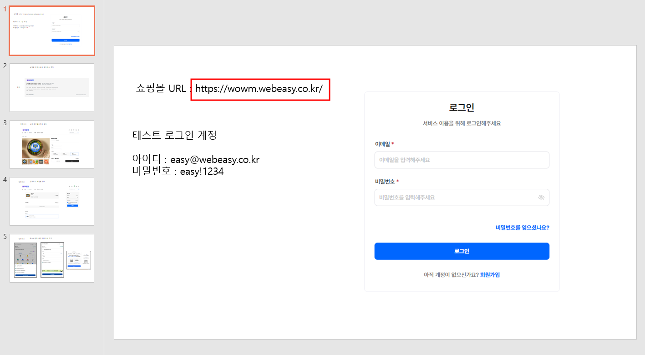Click the 아직 계정이 없으신가요? text
This screenshot has height=355, width=645.
point(451,275)
